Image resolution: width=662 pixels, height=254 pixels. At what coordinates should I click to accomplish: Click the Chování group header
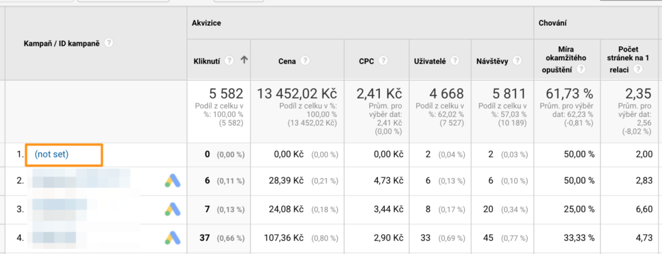[x=553, y=23]
